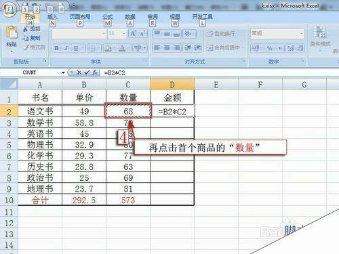
Task: Align text to the top of the cell
Action: [x=157, y=34]
